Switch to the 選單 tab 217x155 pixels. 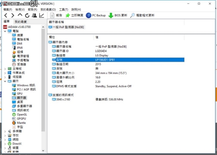coord(7,21)
